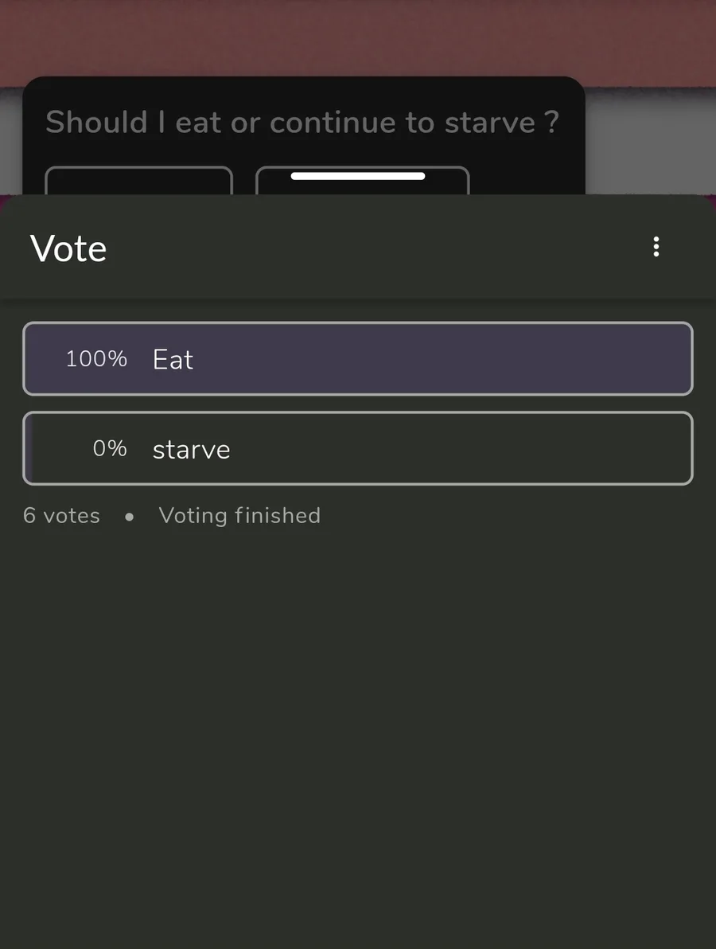This screenshot has height=949, width=716.
Task: Select the Eat poll option
Action: click(358, 358)
